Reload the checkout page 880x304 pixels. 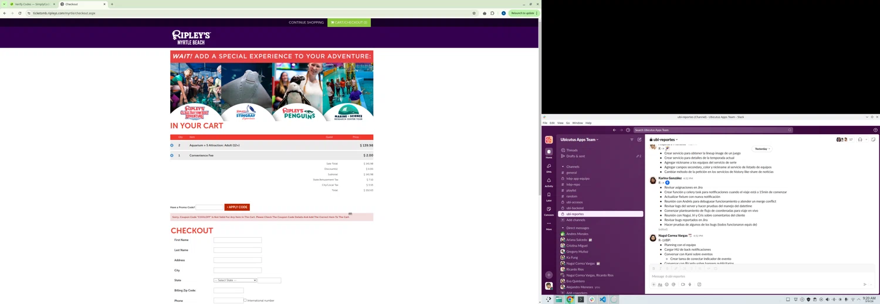(20, 13)
